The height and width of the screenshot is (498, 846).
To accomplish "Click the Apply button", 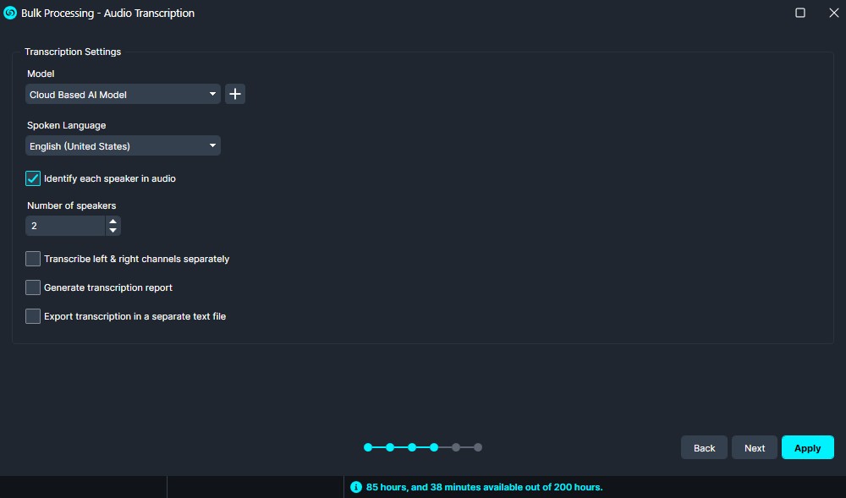I will [x=807, y=447].
